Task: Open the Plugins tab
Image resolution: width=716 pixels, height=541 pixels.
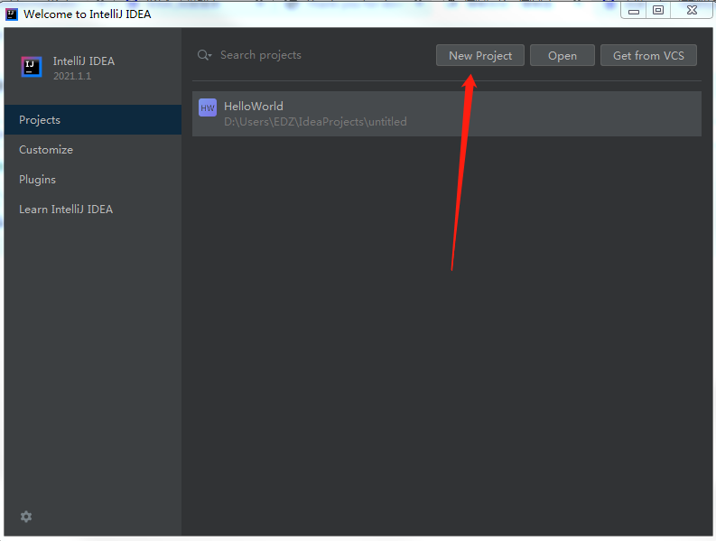Action: [x=93, y=179]
